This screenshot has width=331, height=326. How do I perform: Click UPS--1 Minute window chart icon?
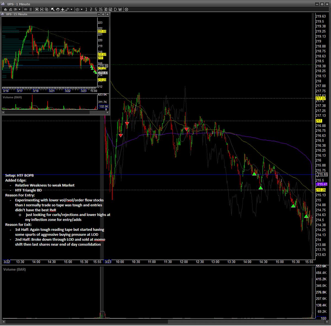(3, 4)
